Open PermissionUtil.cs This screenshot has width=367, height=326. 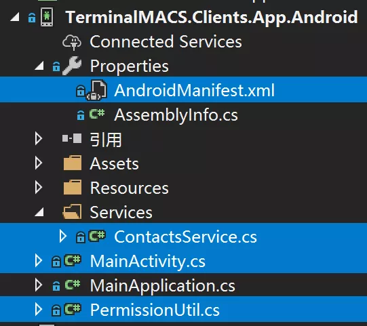(x=155, y=310)
